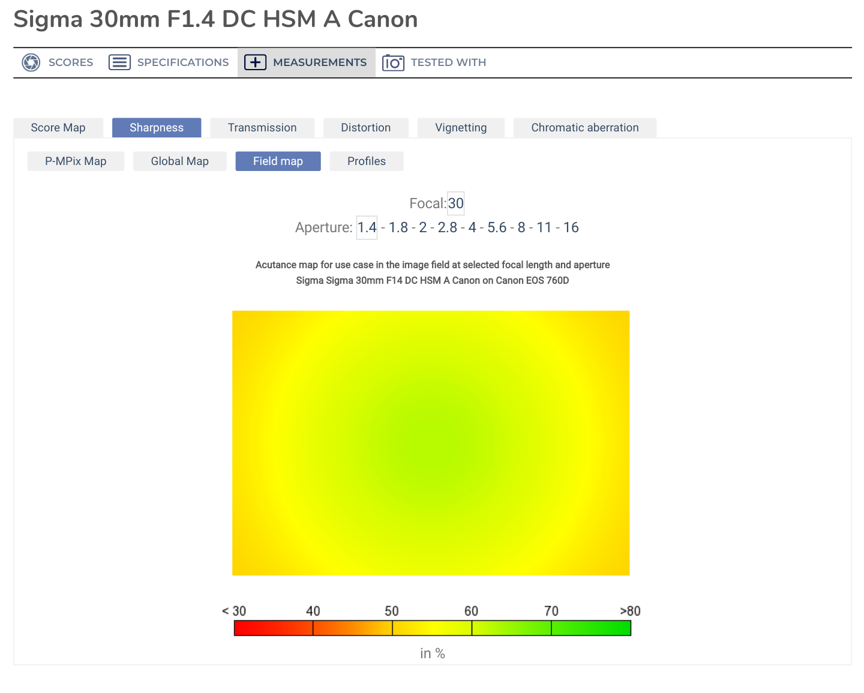Screen dimensions: 864x693
Task: Click the 'Canon EOS 760D' caption line
Action: click(433, 280)
